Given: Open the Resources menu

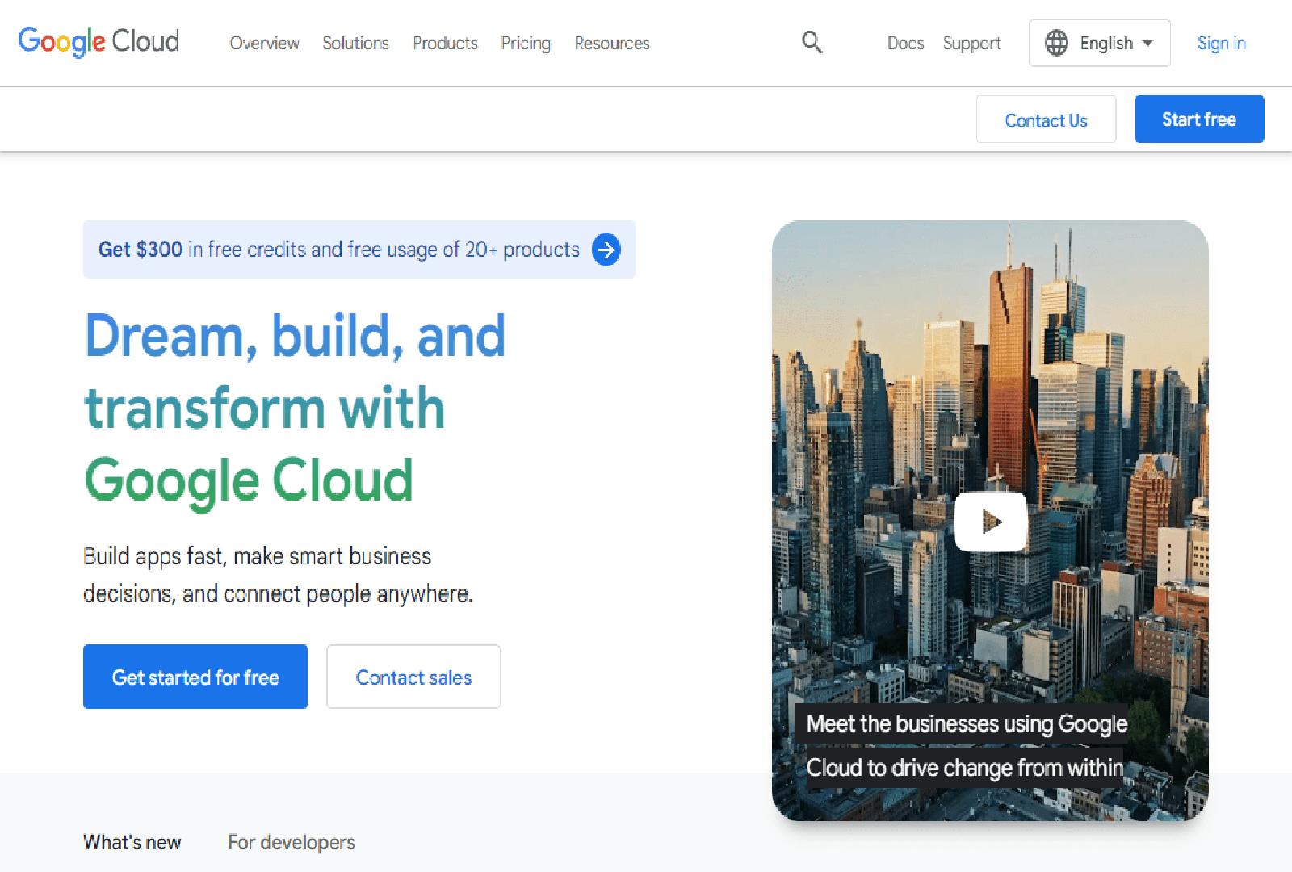Looking at the screenshot, I should pyautogui.click(x=611, y=44).
